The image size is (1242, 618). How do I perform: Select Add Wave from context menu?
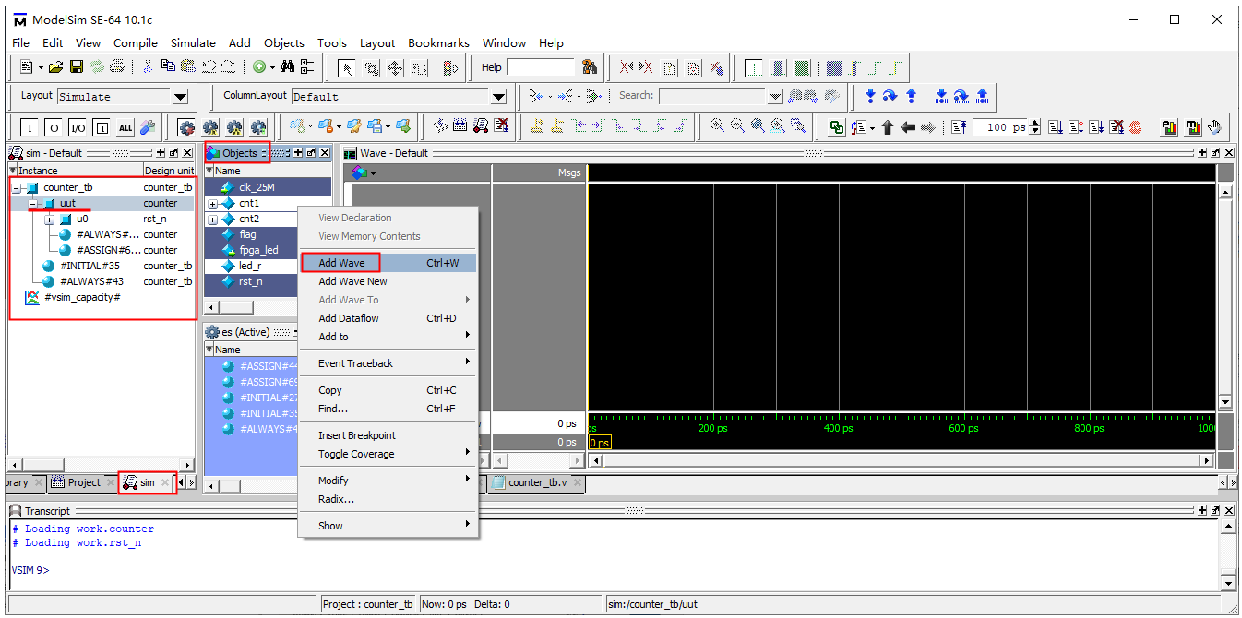click(x=341, y=263)
